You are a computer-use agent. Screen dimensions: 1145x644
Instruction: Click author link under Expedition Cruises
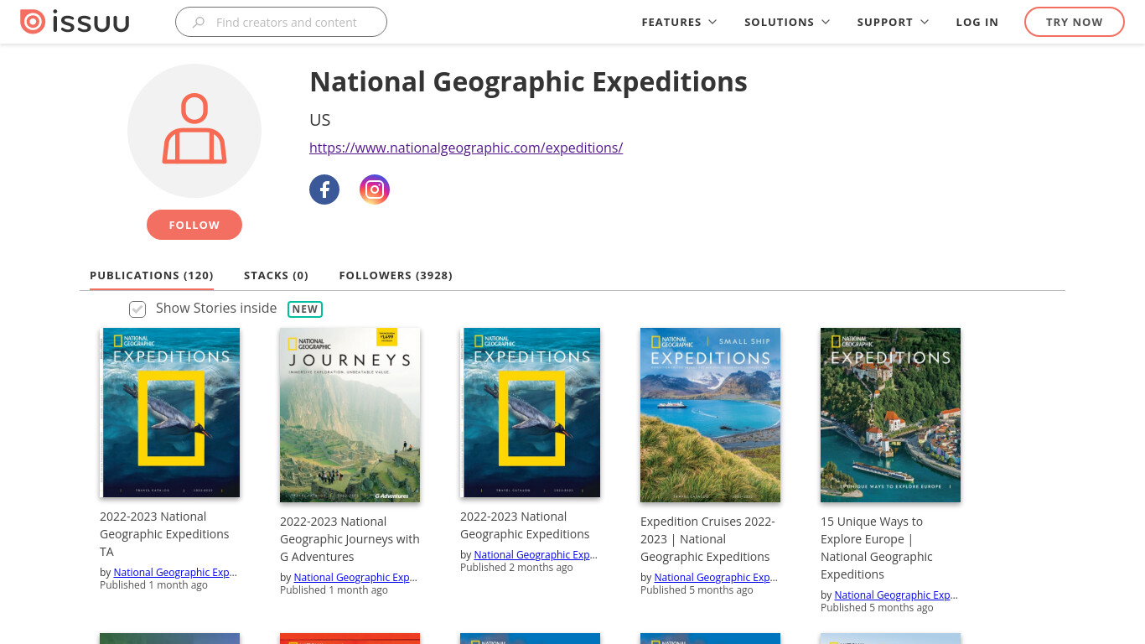point(716,578)
